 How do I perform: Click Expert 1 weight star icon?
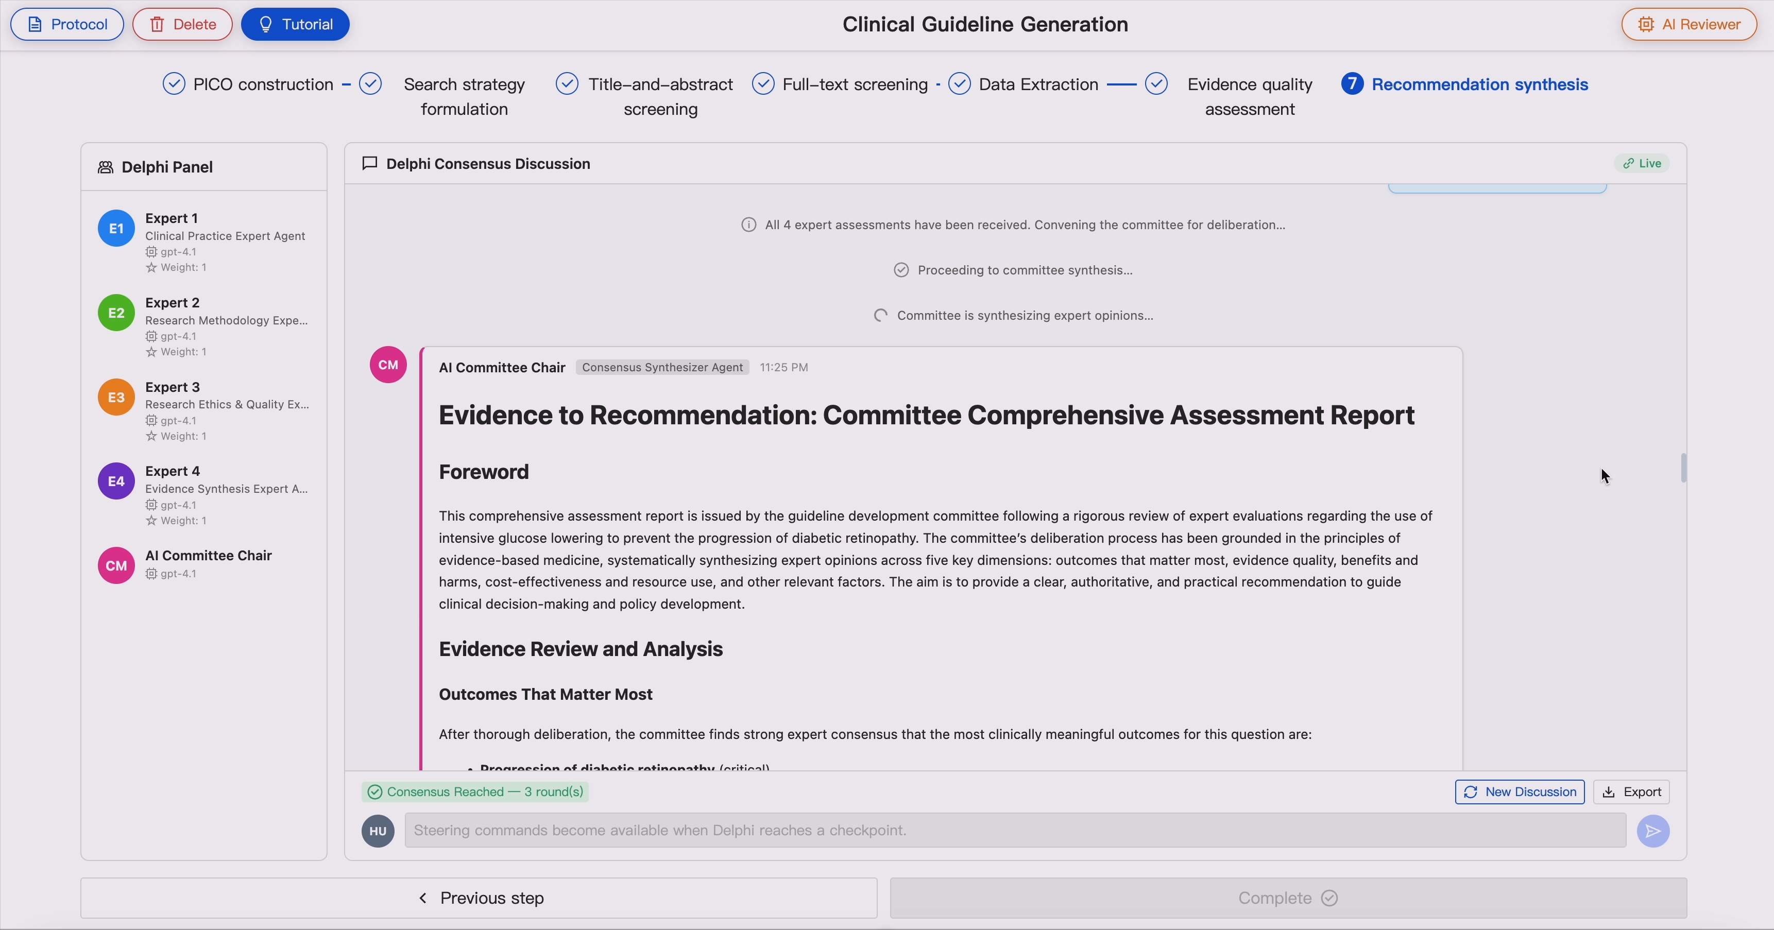click(x=151, y=268)
